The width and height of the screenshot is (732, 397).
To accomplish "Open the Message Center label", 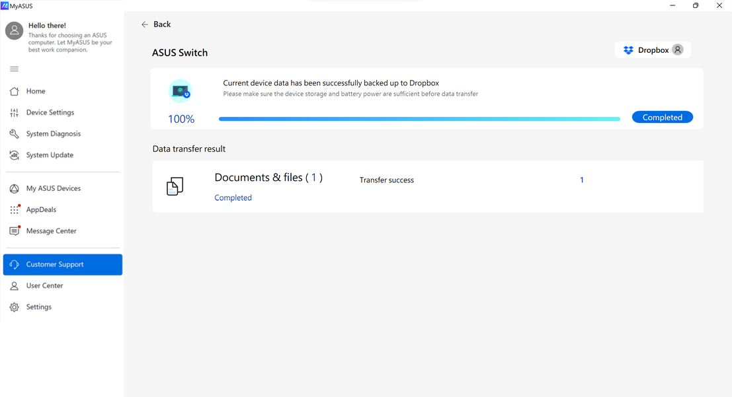I will pyautogui.click(x=52, y=231).
